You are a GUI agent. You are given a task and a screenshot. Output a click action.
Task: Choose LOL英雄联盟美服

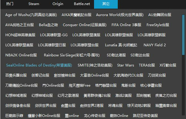point(19,45)
